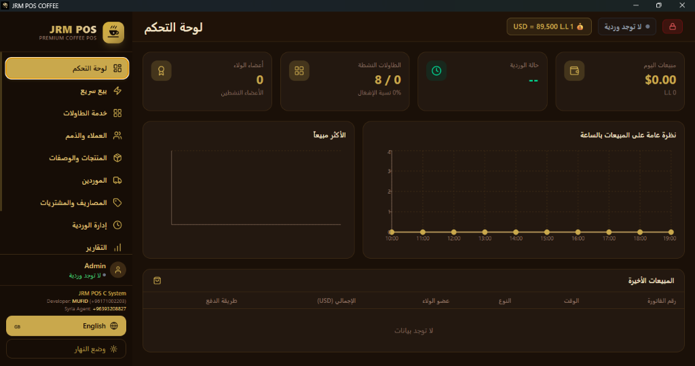Screen dimensions: 695x366
Task: Open التقارير reports menu
Action: tap(67, 248)
